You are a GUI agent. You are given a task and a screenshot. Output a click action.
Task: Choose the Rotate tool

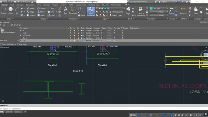(x=41, y=8)
